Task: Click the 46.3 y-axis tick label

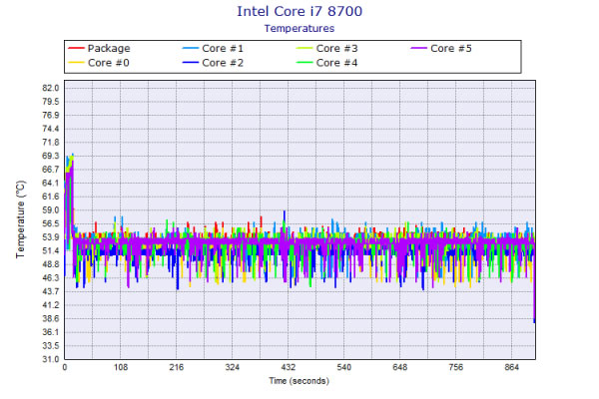Action: pyautogui.click(x=51, y=278)
